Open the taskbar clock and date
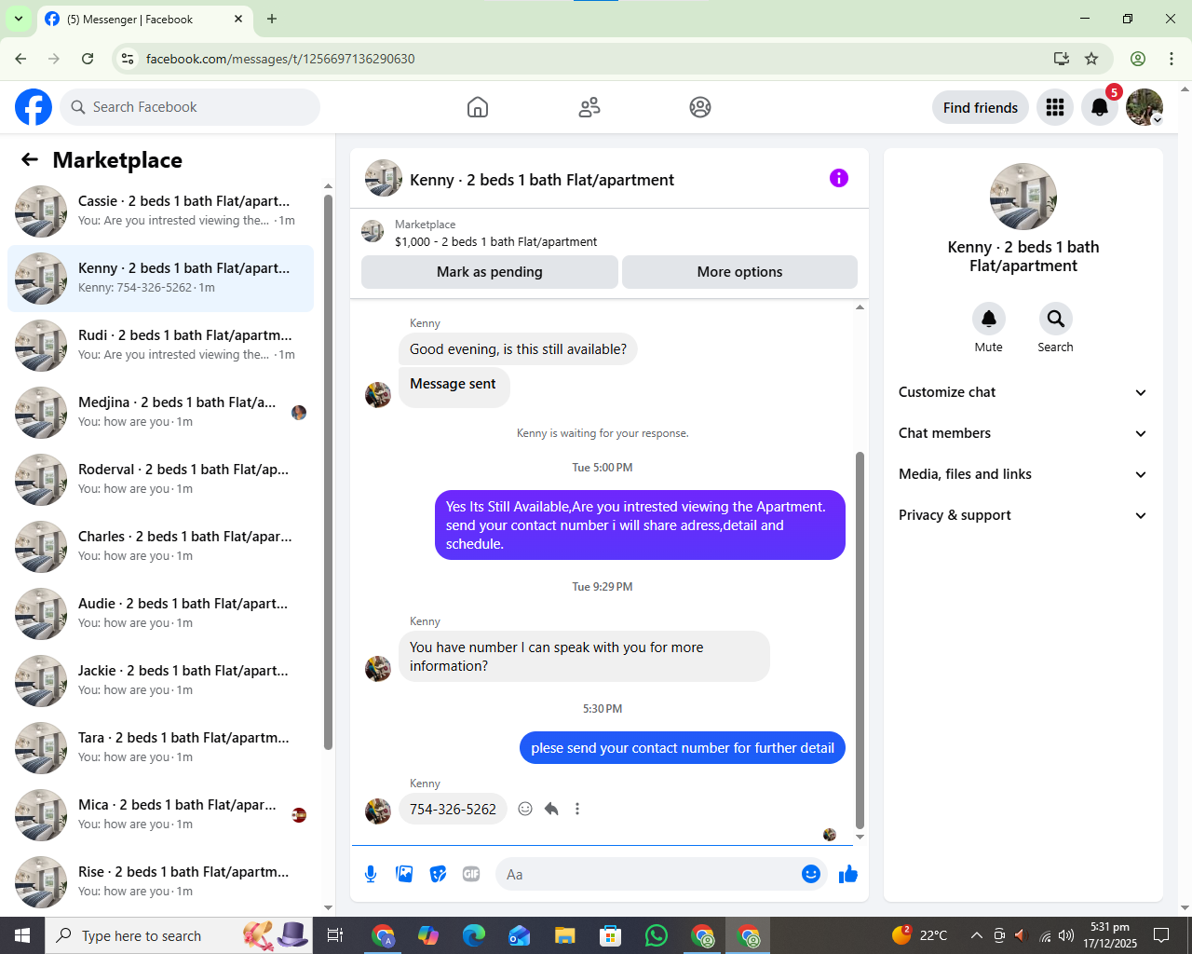The image size is (1192, 954). (1109, 935)
